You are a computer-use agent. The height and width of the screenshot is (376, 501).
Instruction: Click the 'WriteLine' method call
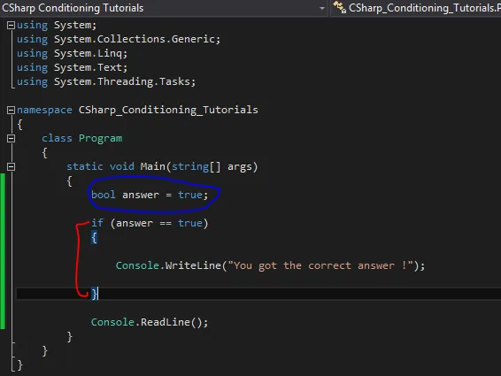tap(193, 265)
